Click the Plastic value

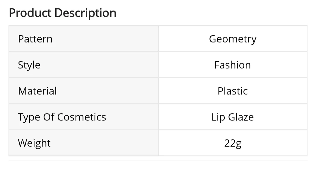[x=233, y=91]
